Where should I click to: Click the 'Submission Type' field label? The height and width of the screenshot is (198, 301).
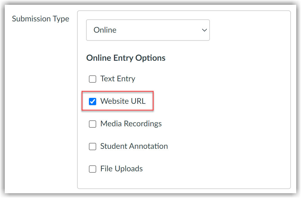(41, 19)
